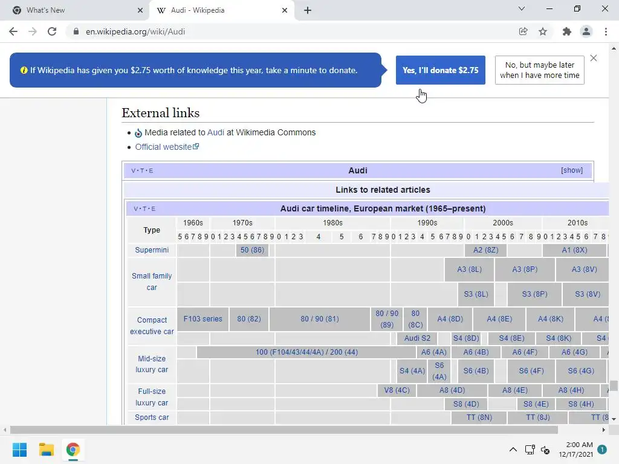Open Small family car link
The width and height of the screenshot is (619, 464).
(152, 282)
